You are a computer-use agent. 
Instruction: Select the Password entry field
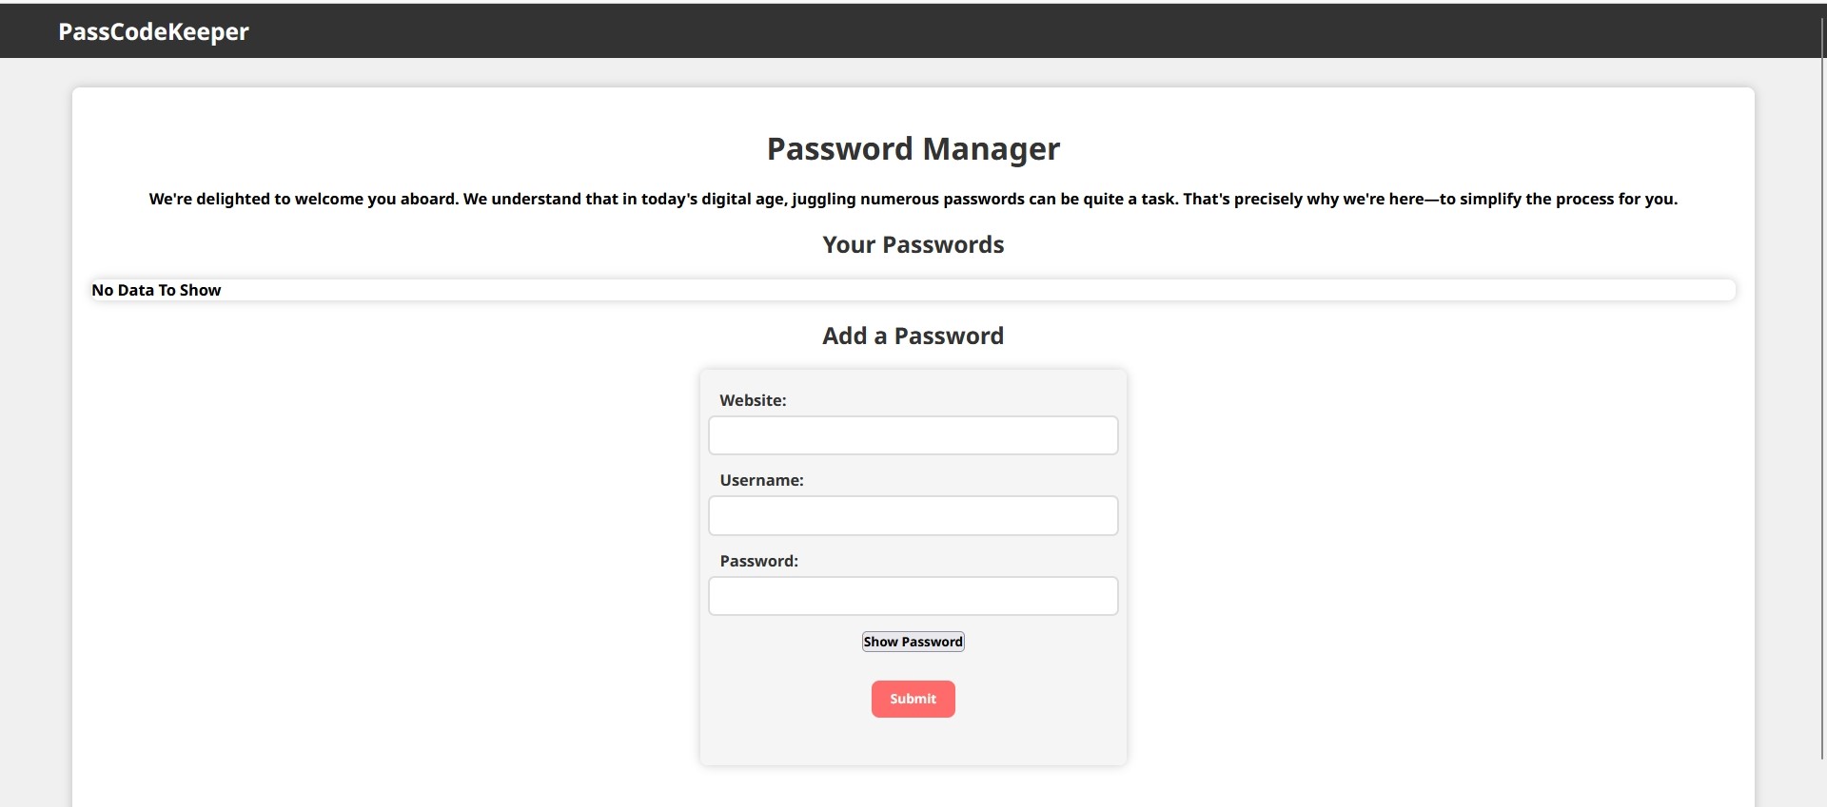[x=913, y=596]
